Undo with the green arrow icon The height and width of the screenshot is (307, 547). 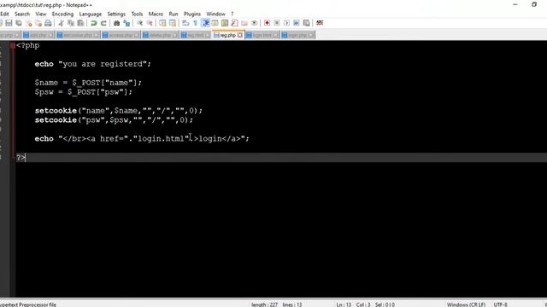pos(93,23)
